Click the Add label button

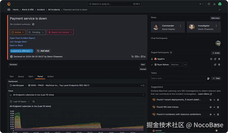pyautogui.click(x=43, y=51)
